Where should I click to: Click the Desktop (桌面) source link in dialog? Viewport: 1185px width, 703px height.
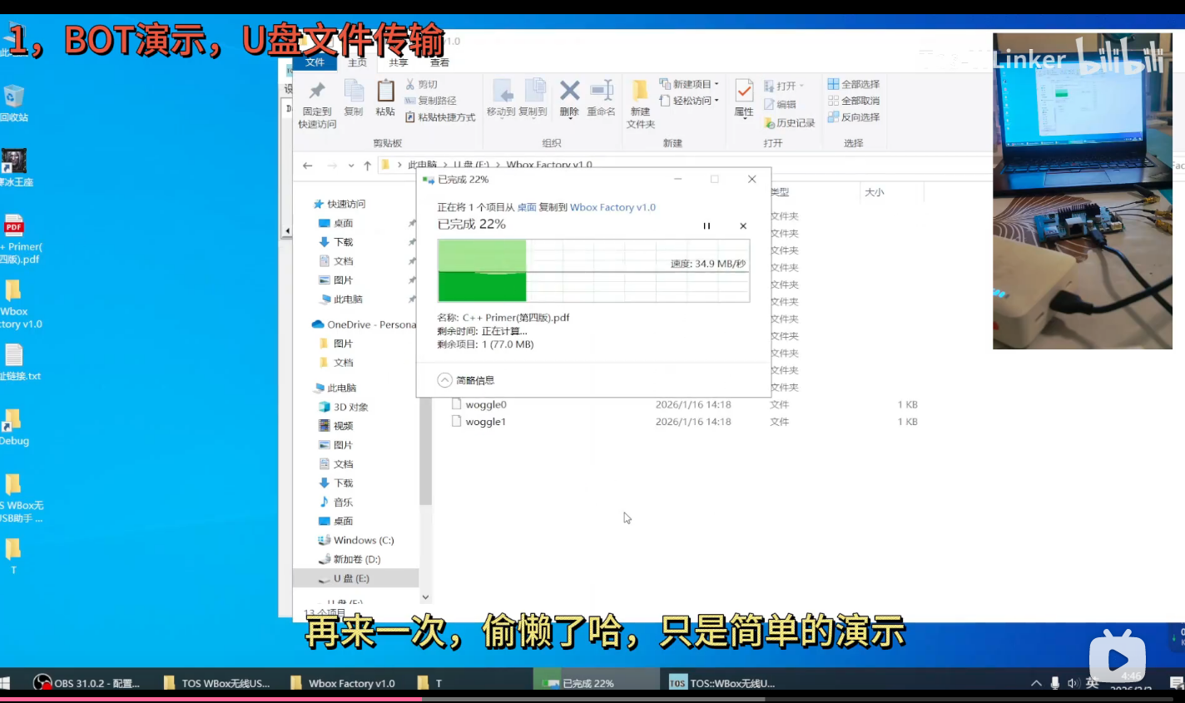[527, 207]
